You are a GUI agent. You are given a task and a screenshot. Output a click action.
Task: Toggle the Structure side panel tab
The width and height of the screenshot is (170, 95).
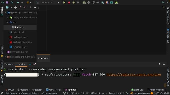[2, 51]
